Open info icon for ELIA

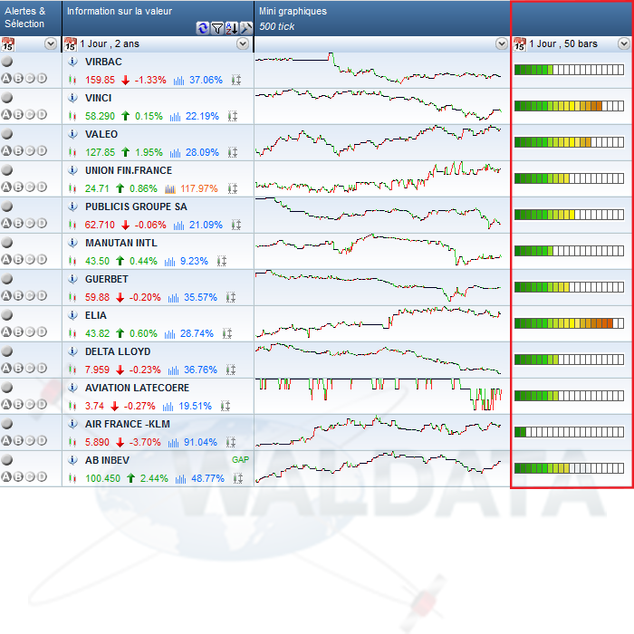click(x=72, y=315)
